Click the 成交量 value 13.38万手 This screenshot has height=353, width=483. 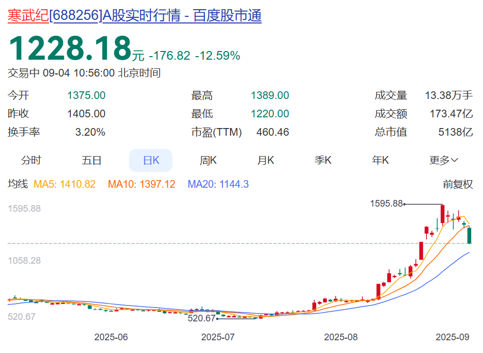point(449,95)
